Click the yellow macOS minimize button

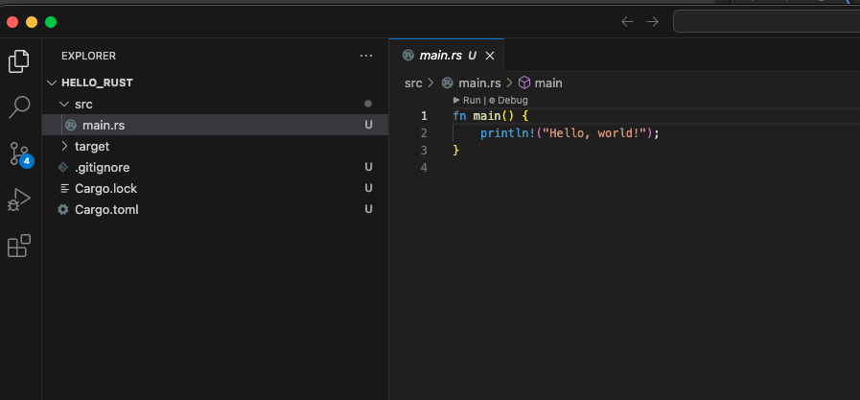[32, 22]
